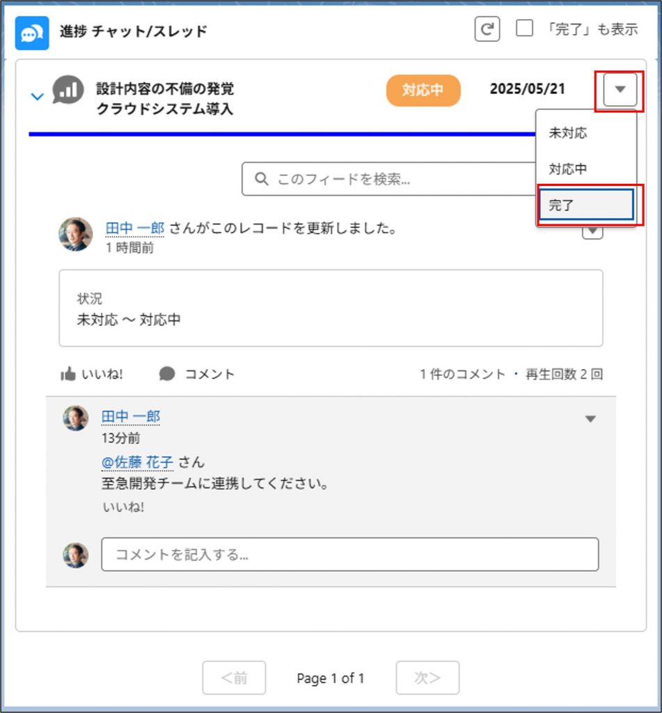Click the コメント speech bubble icon
662x713 pixels.
tap(167, 375)
